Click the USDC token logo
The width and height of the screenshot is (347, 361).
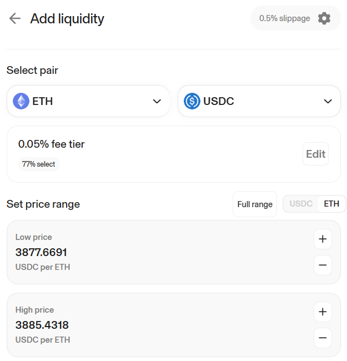point(192,101)
